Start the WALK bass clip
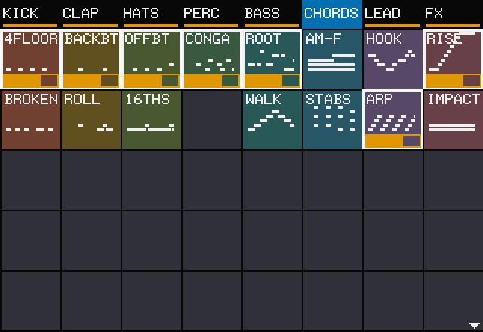The height and width of the screenshot is (332, 483). (272, 119)
